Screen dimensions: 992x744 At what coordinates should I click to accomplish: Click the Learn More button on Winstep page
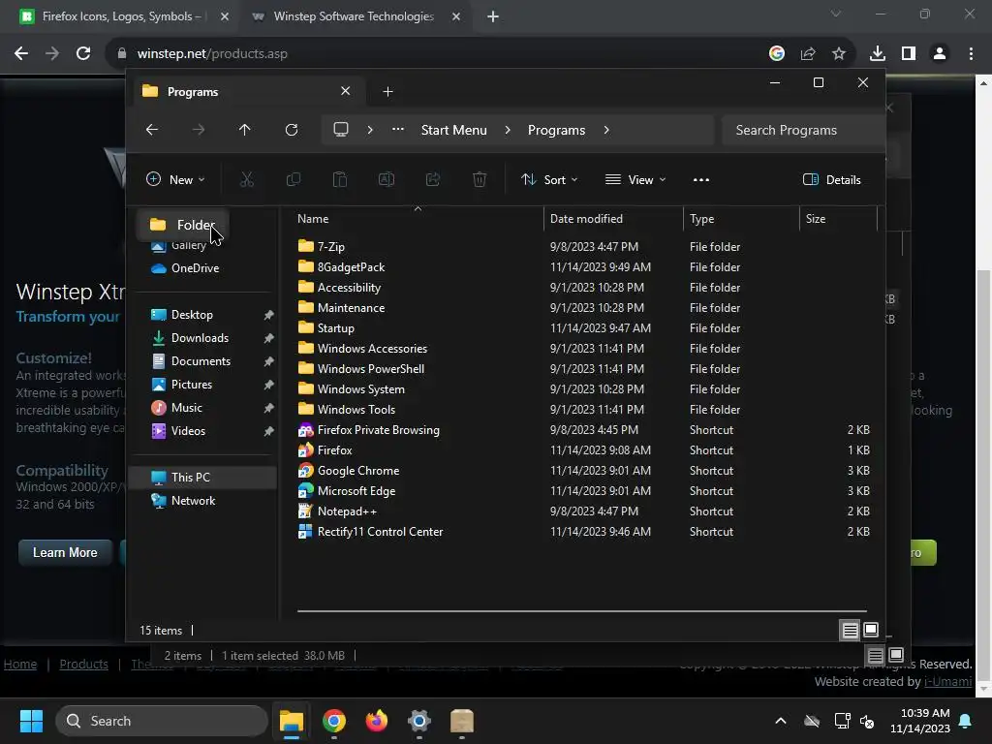65,552
